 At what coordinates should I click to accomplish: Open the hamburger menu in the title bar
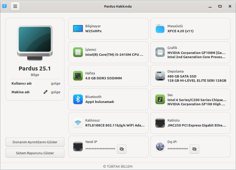[x=15, y=6]
